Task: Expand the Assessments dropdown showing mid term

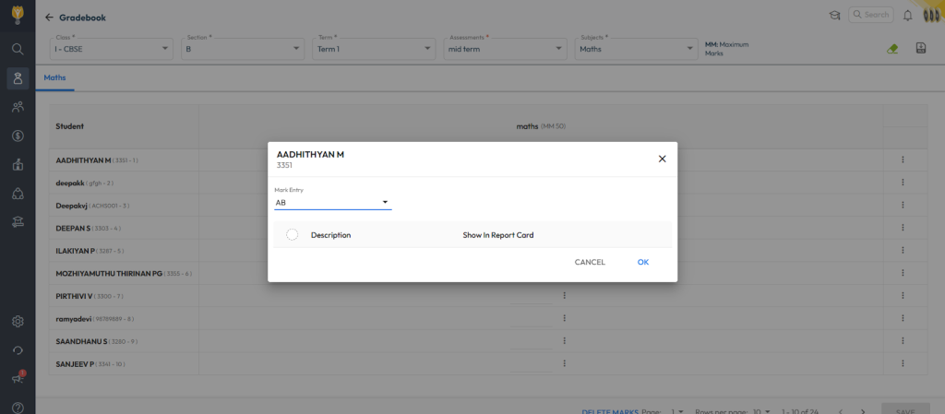Action: (x=507, y=49)
